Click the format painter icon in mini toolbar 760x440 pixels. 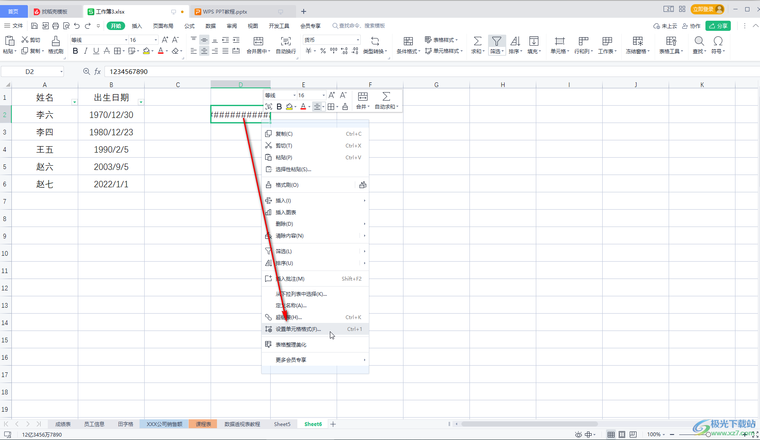click(345, 107)
